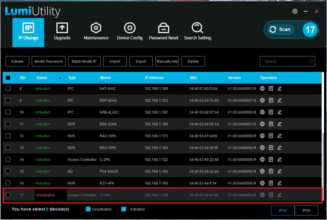Viewport: 327px width, 220px height.
Task: Open web page for device 192.168.1.189
Action: [262, 88]
